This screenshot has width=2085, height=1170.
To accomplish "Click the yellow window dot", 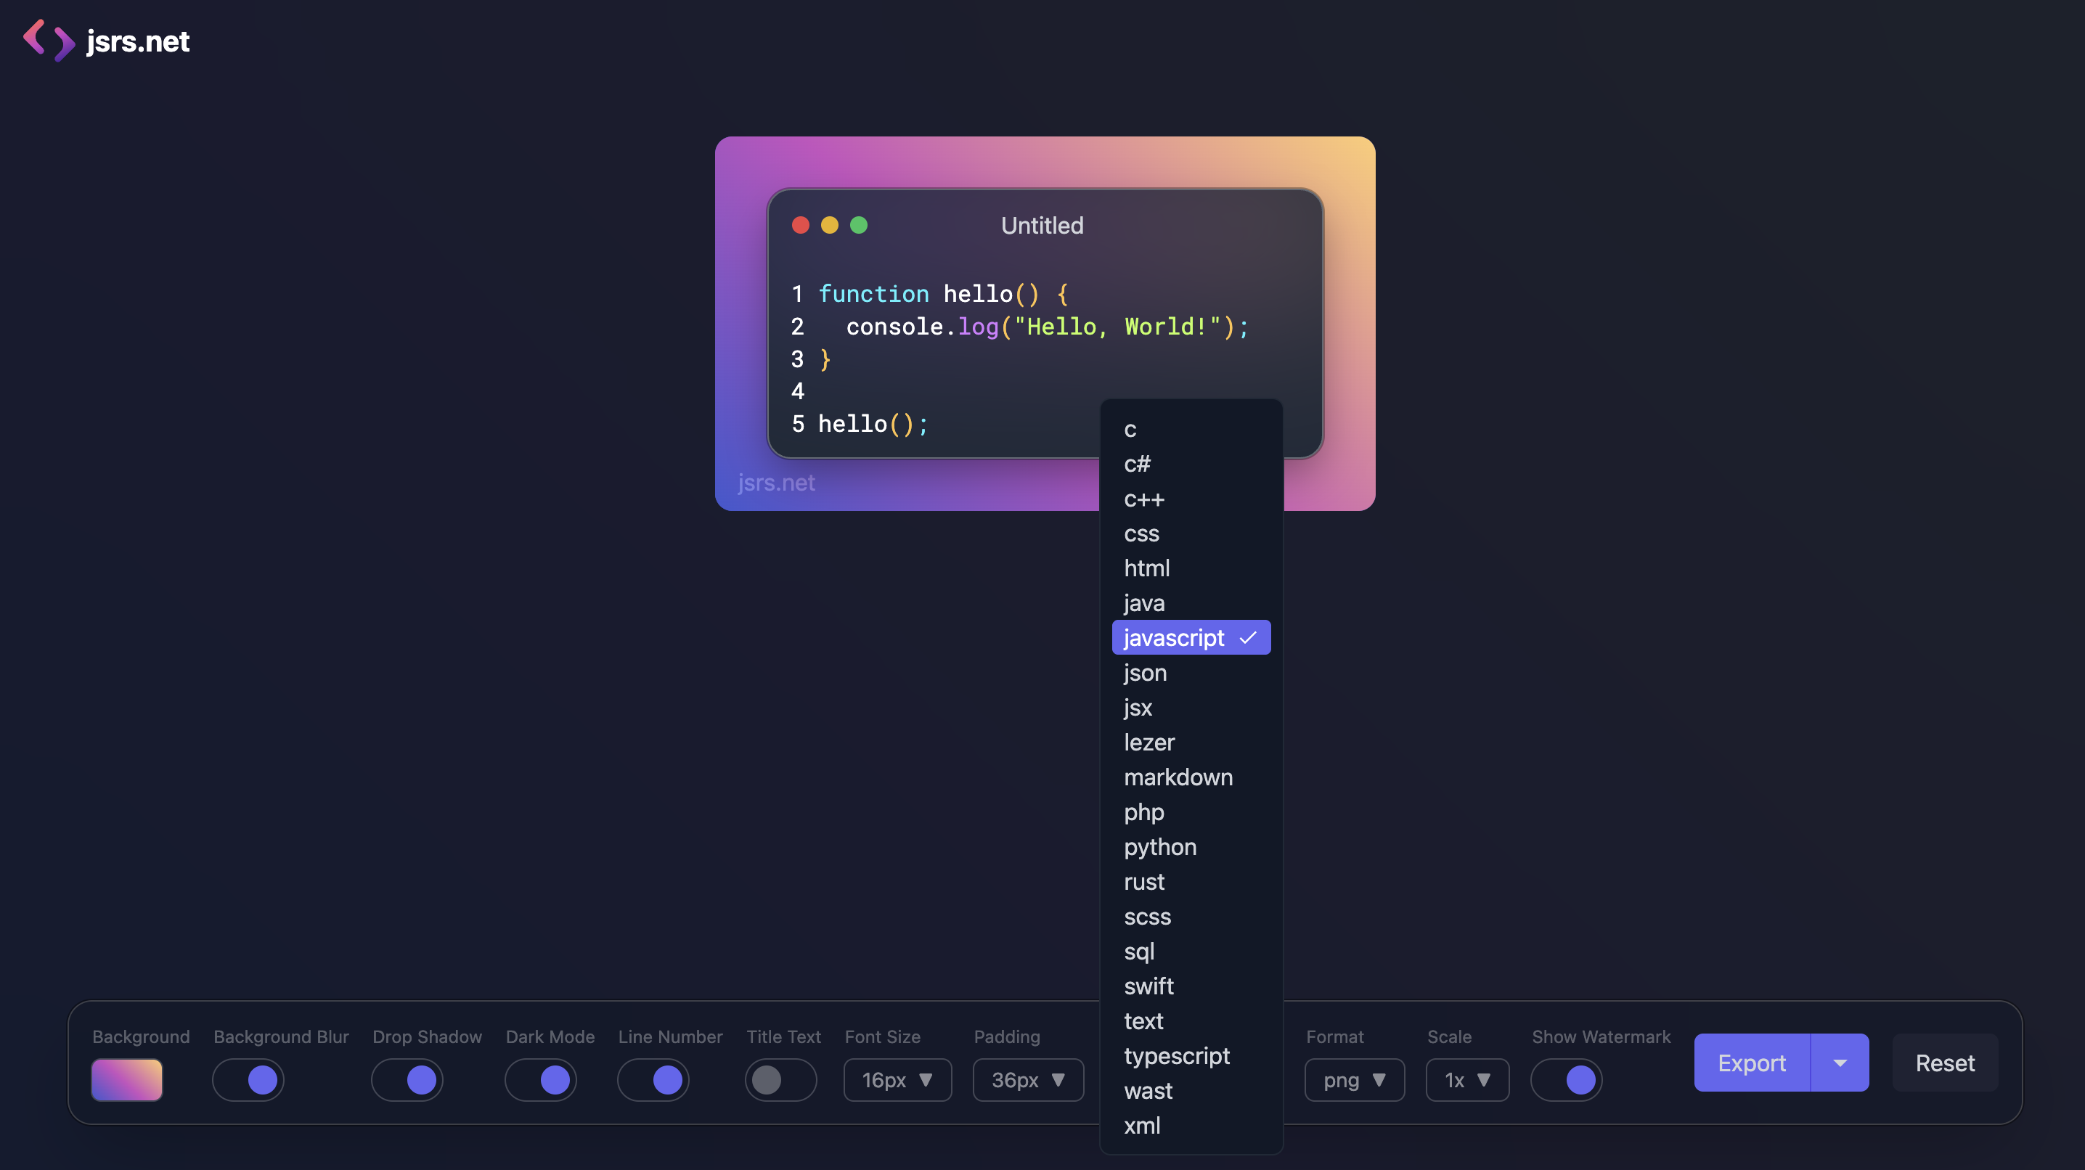I will coord(830,225).
